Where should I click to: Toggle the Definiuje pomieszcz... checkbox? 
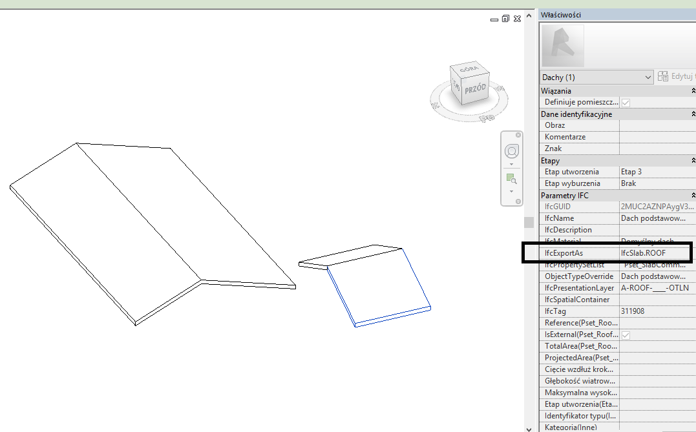(626, 103)
